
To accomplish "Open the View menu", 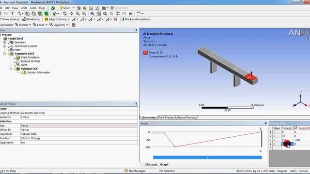I will coord(15,8).
